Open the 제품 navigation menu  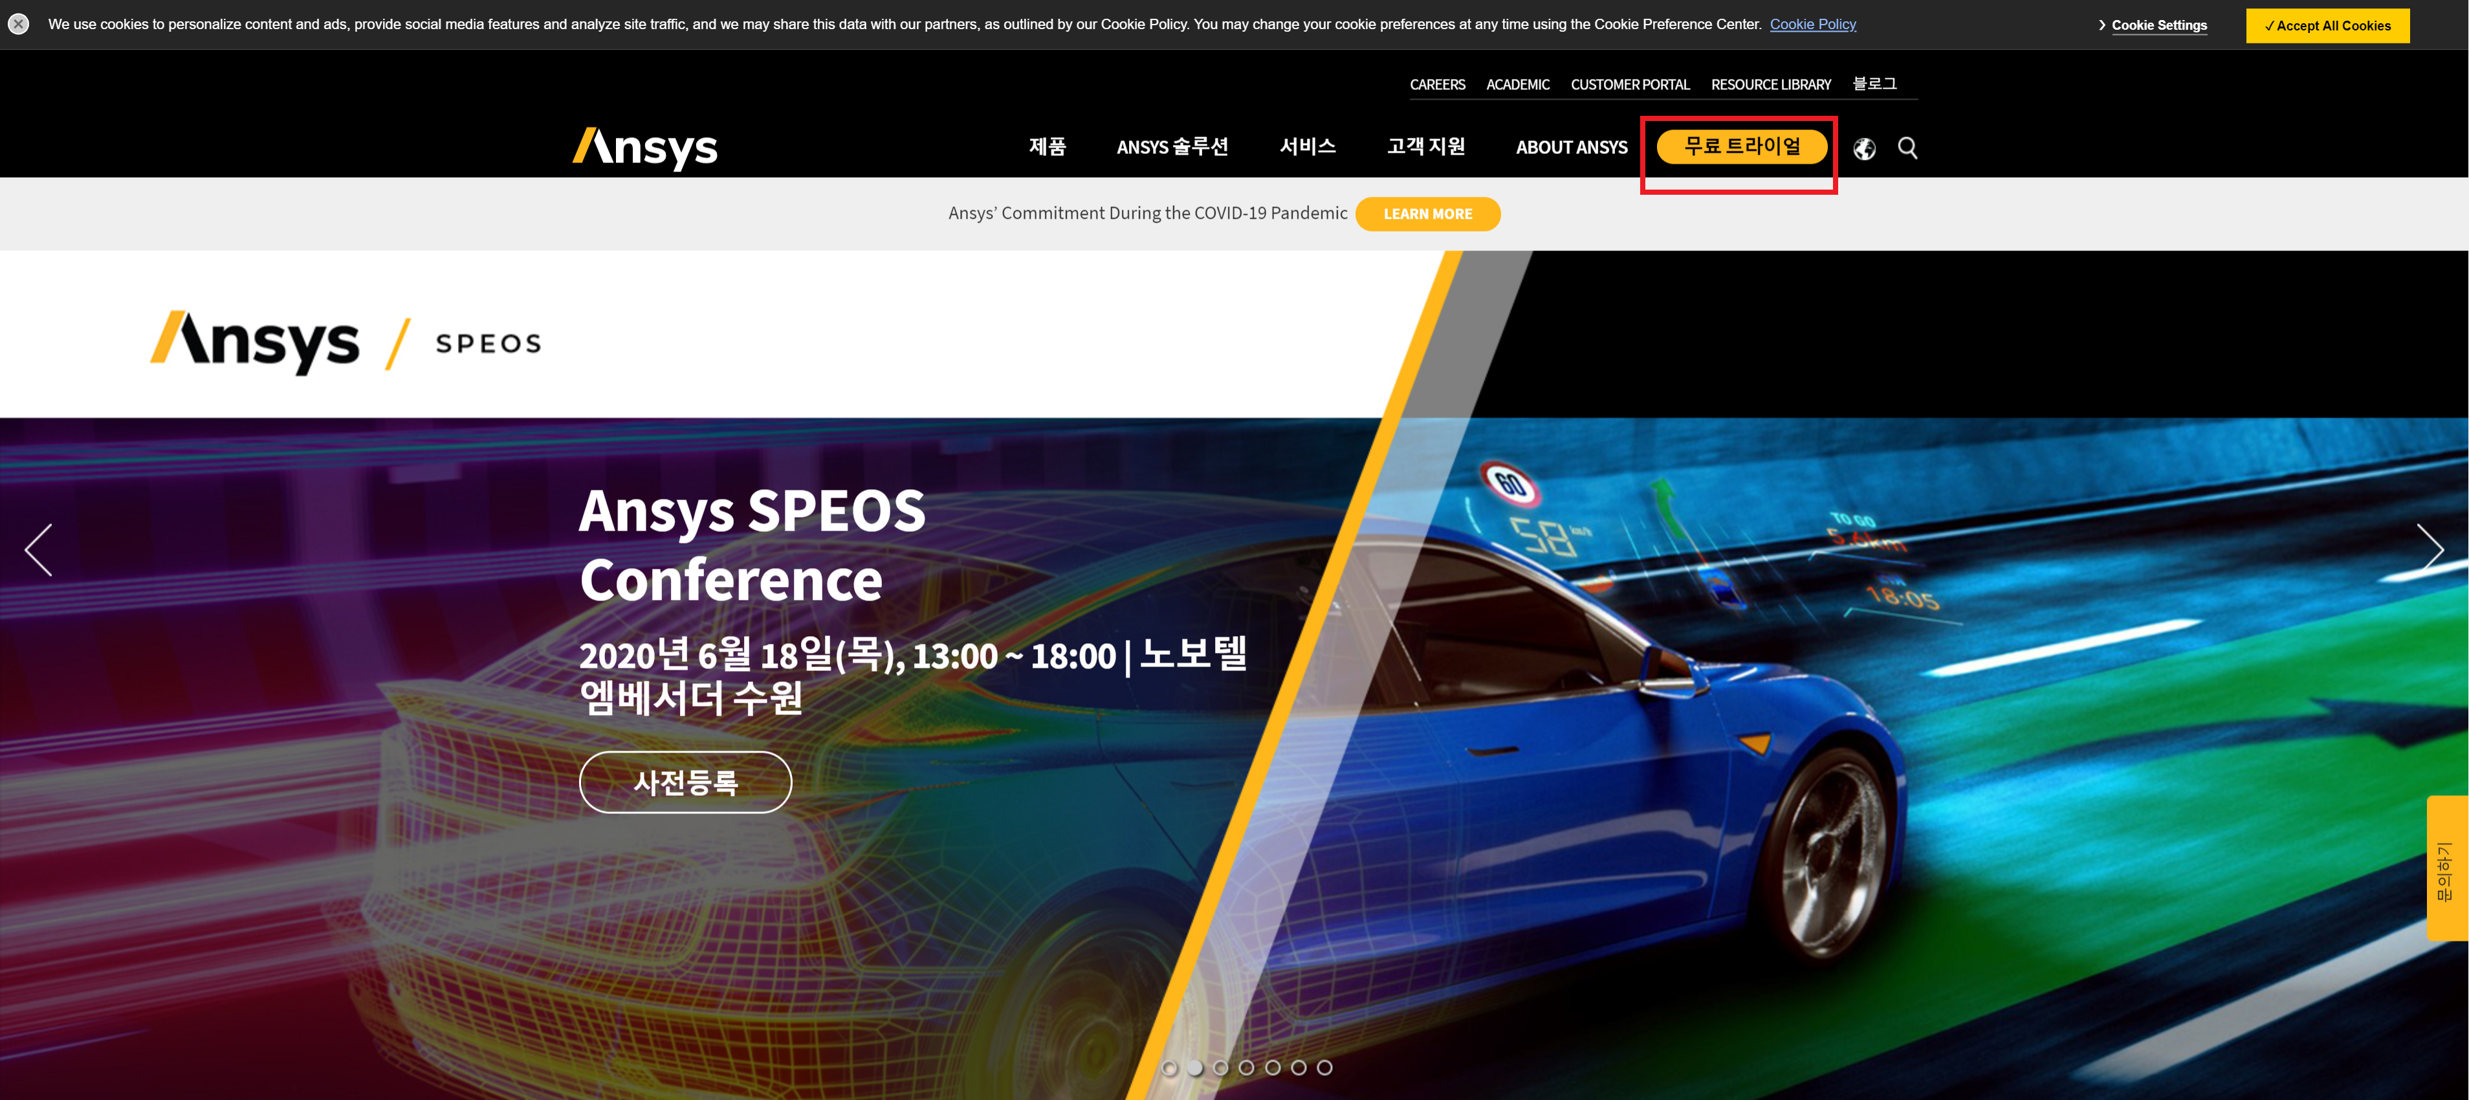click(1047, 147)
